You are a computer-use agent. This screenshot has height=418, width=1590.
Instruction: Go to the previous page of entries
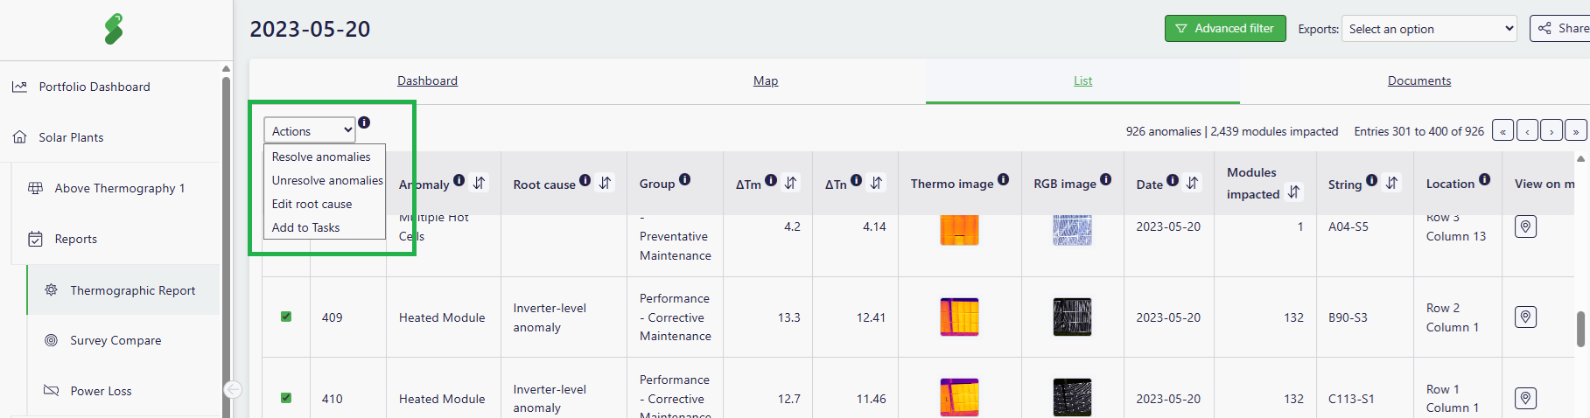click(1527, 131)
